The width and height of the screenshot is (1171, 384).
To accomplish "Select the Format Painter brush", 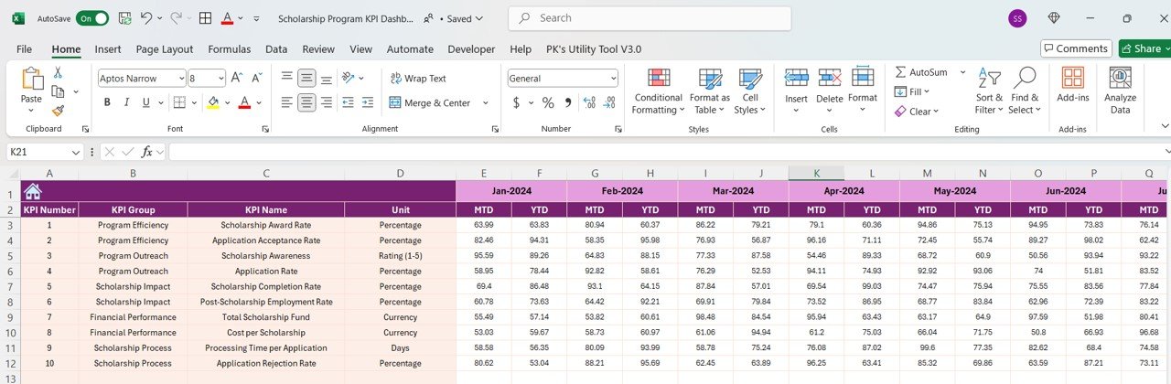I will tap(58, 111).
